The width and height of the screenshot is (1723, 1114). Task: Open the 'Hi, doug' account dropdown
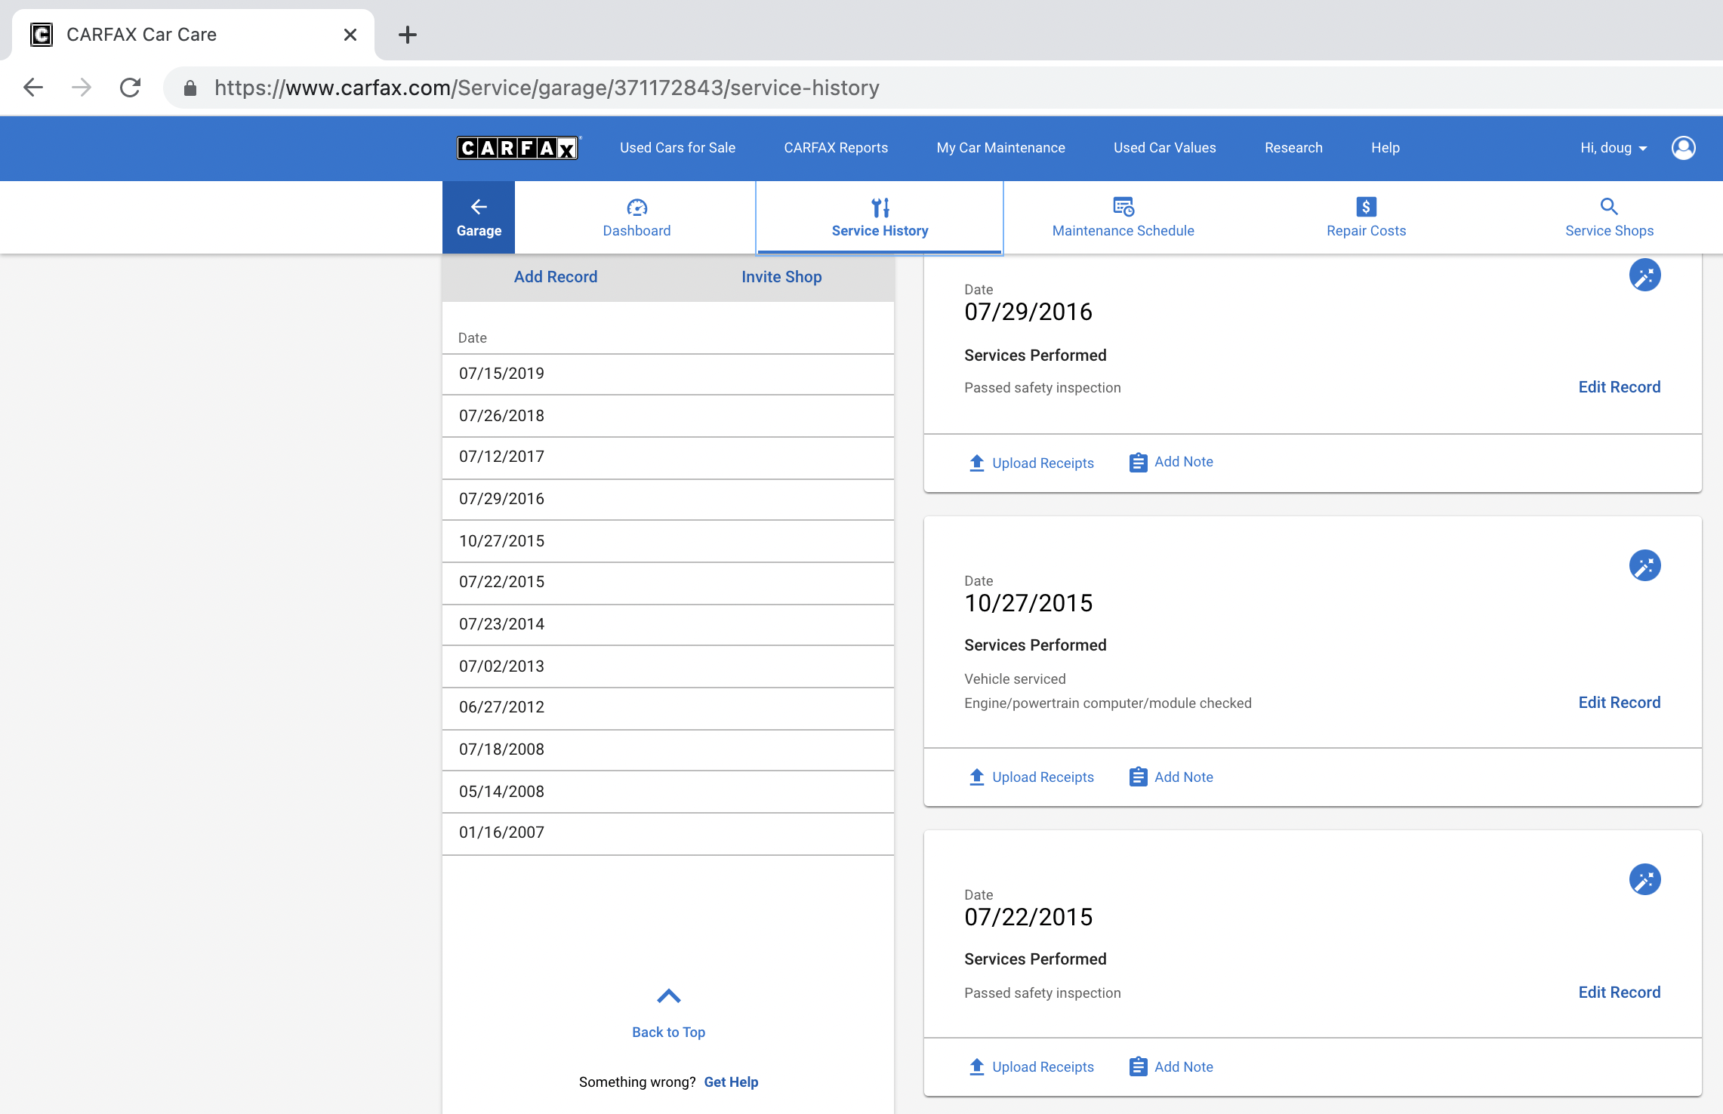point(1614,148)
